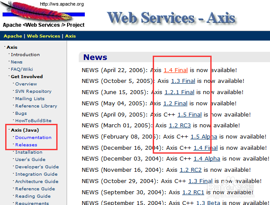Click the Get Involved sidebar heading
This screenshot has width=270, height=205.
[27, 76]
